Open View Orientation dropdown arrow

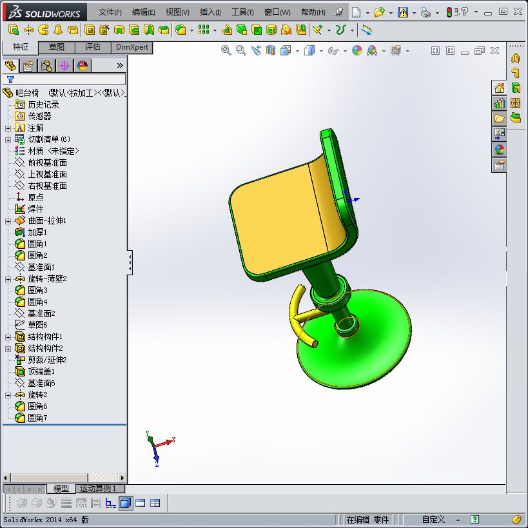click(x=297, y=51)
